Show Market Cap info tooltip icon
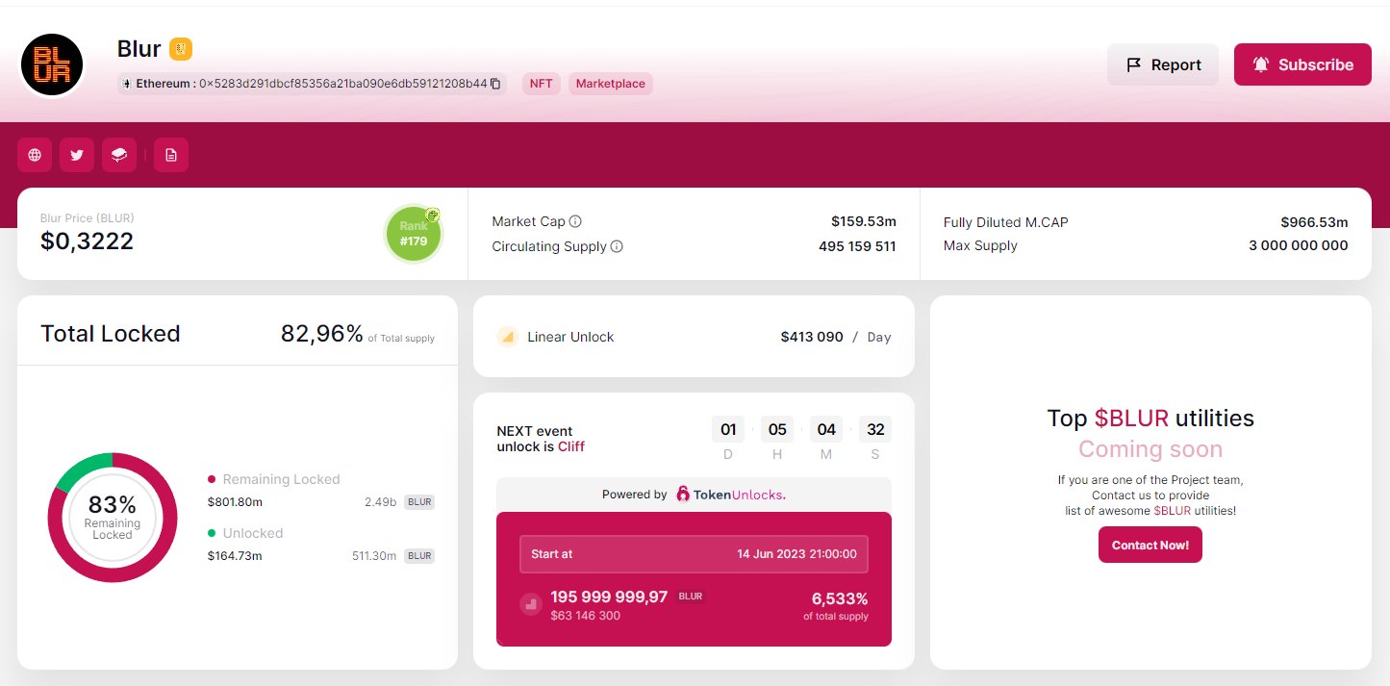 [575, 221]
